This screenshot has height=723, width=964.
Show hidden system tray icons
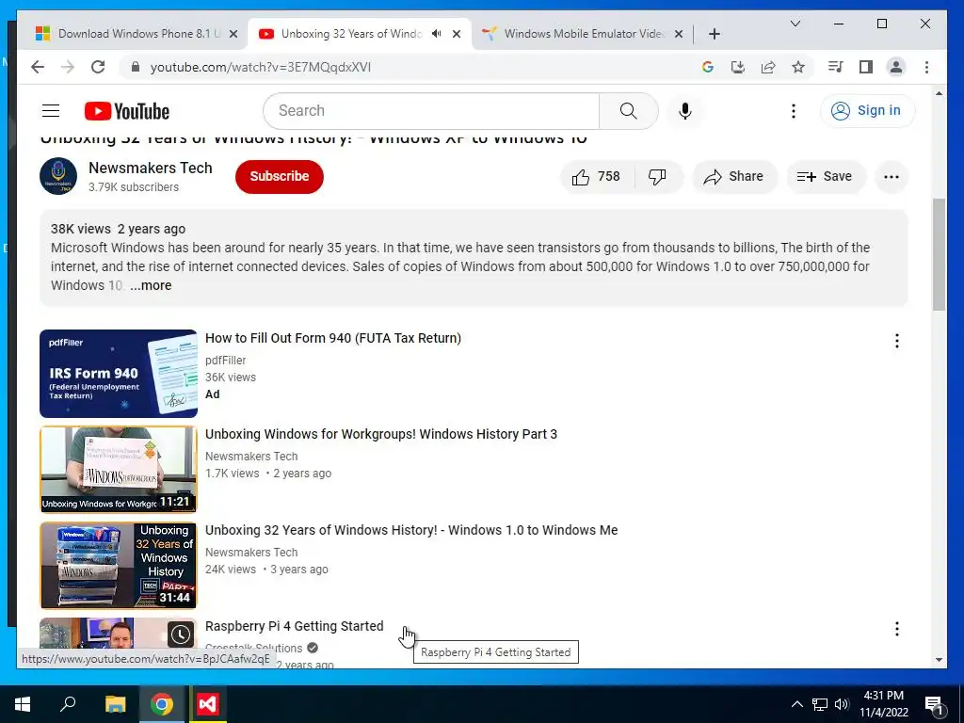[x=796, y=704]
